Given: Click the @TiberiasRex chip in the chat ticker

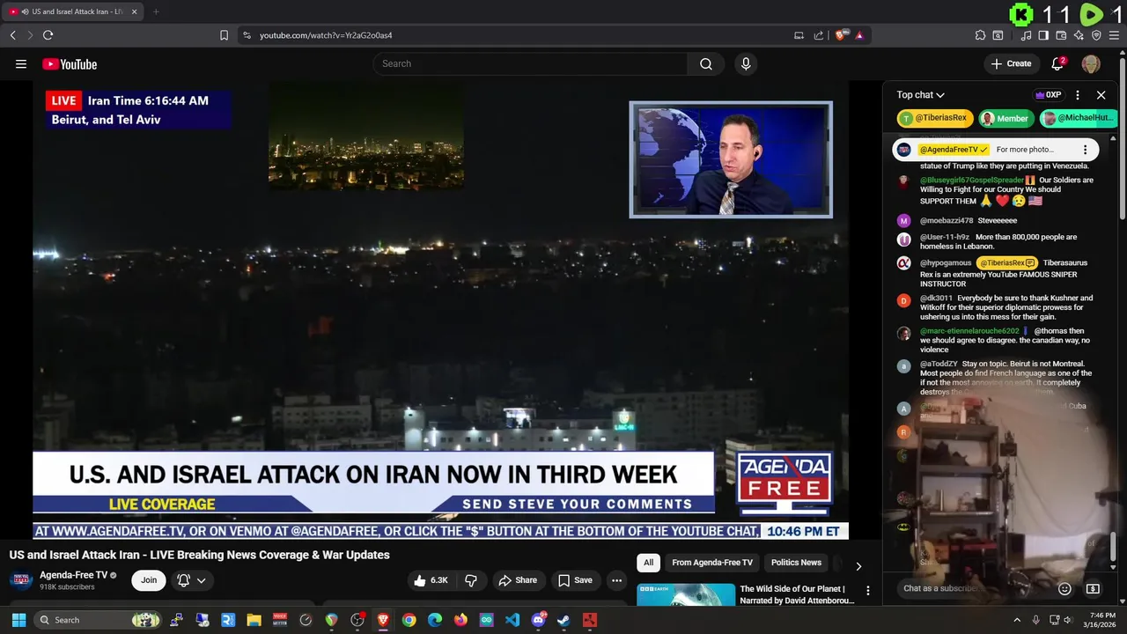Looking at the screenshot, I should tap(935, 118).
